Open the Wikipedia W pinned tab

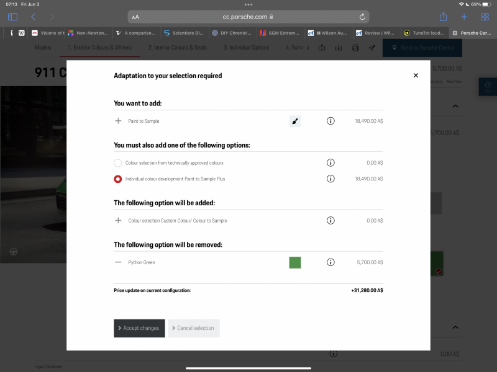point(22,33)
